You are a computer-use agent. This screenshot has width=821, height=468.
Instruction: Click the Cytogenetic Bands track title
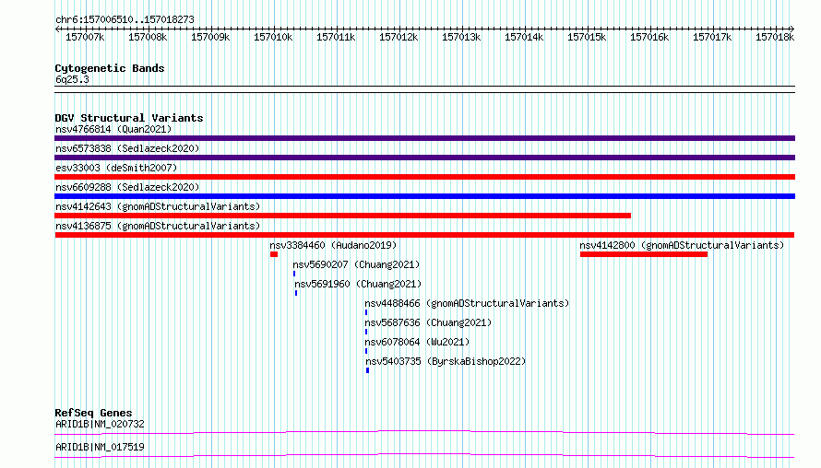(110, 68)
